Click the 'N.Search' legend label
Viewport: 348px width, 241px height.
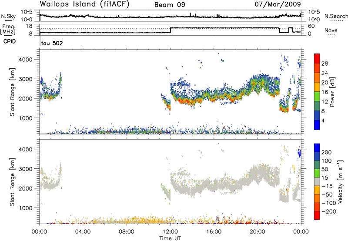[x=336, y=16]
